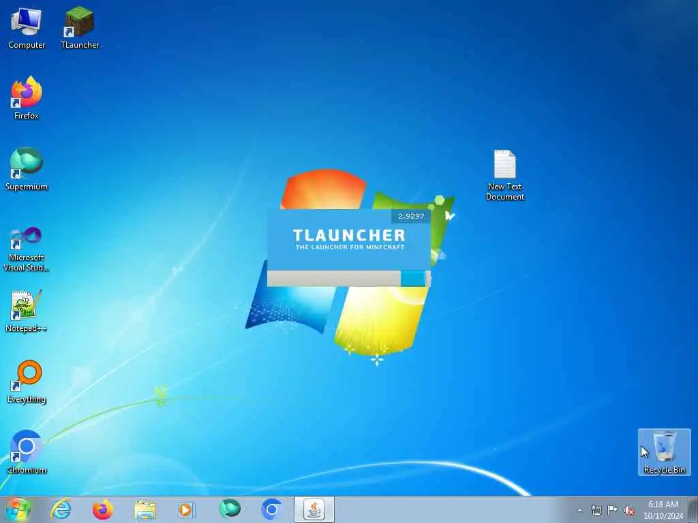Select the Firefox desktop shortcut
Image resolution: width=698 pixels, height=523 pixels.
27,99
